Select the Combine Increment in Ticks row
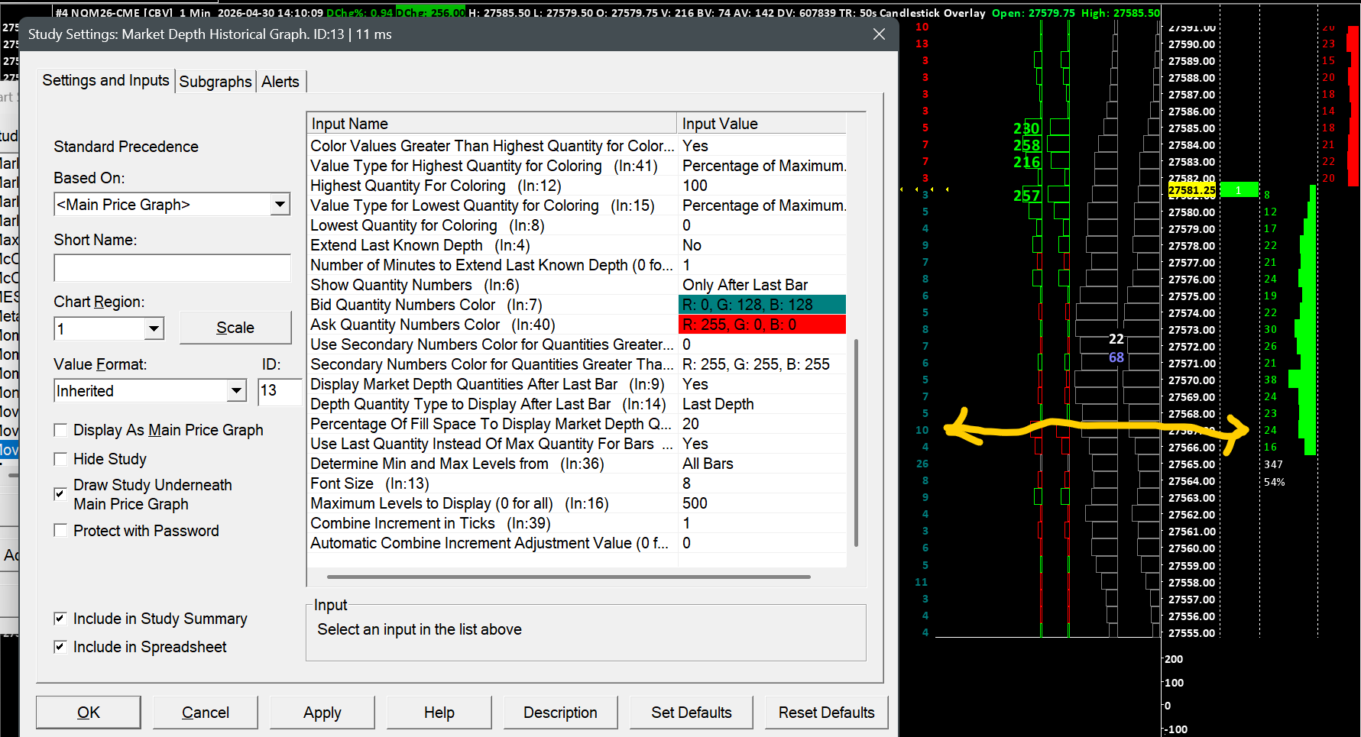Viewport: 1361px width, 737px height. (x=577, y=523)
